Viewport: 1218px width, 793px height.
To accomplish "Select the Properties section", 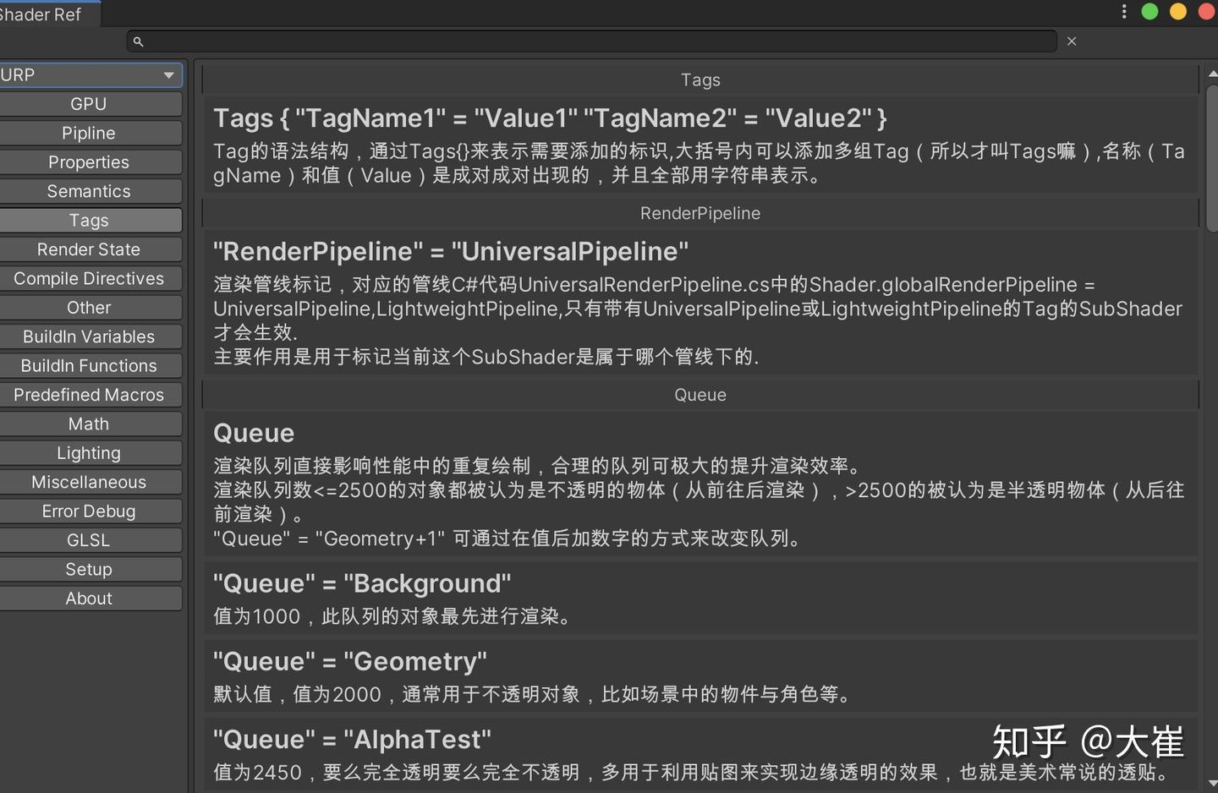I will tap(90, 161).
